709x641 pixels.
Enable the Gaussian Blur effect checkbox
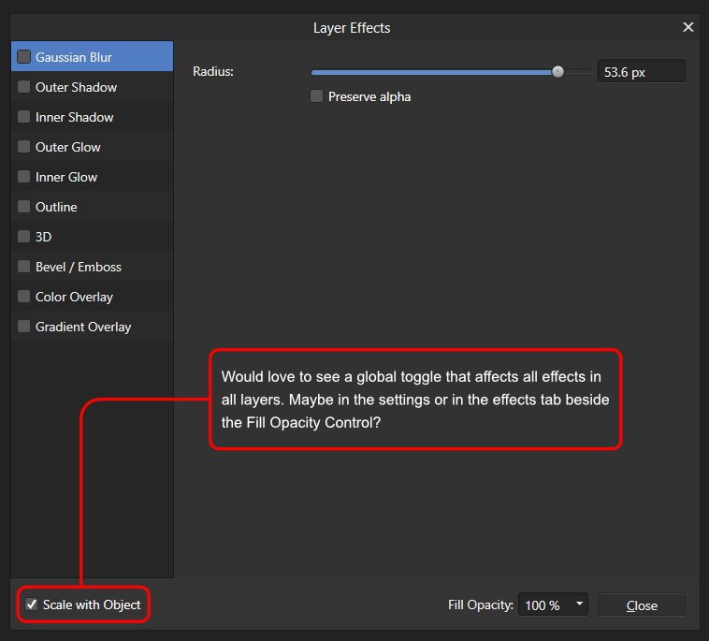(24, 57)
